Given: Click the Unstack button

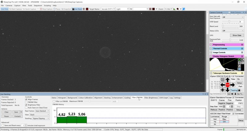Looking at the screenshot, I should 18,116.
